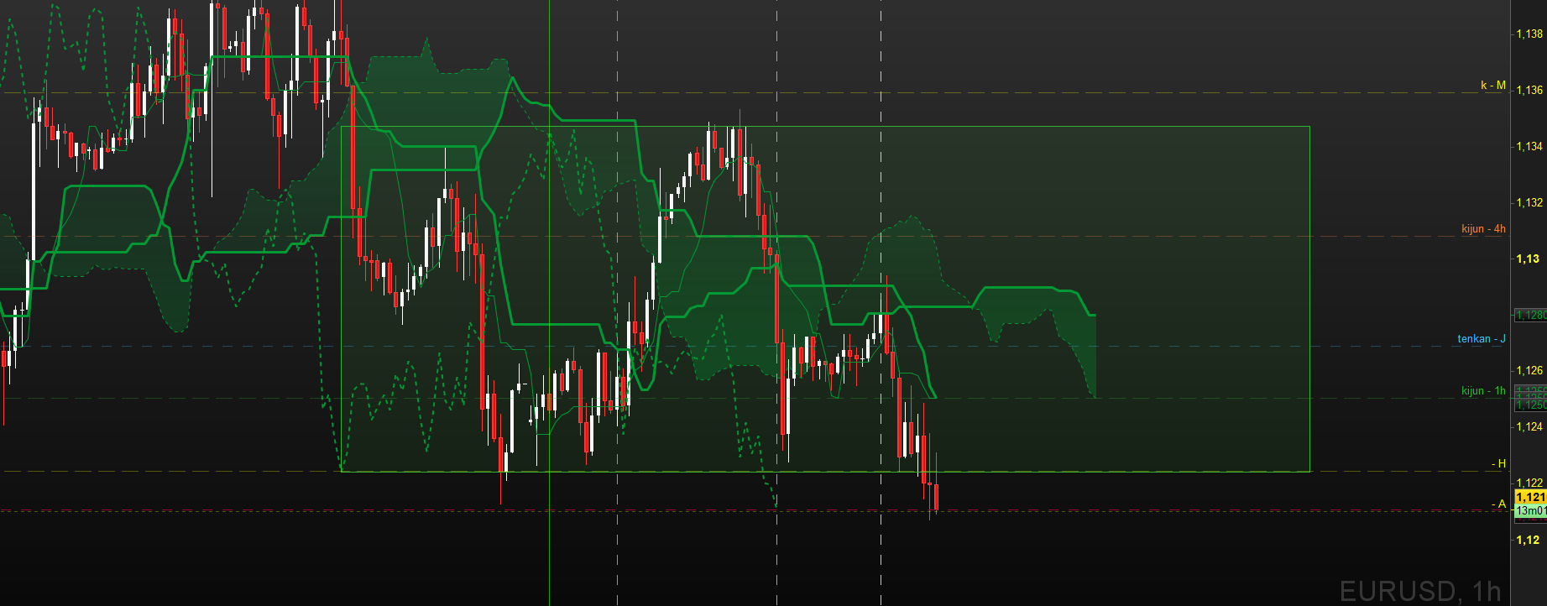Image resolution: width=1547 pixels, height=606 pixels.
Task: Click the 1,138 price axis label
Action: [1529, 34]
